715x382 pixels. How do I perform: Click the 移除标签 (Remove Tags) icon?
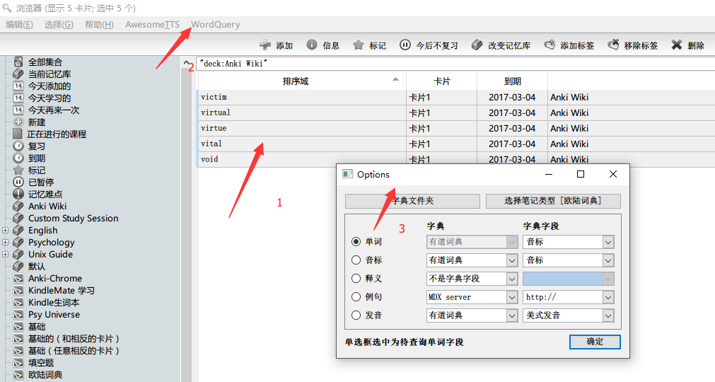pyautogui.click(x=613, y=45)
